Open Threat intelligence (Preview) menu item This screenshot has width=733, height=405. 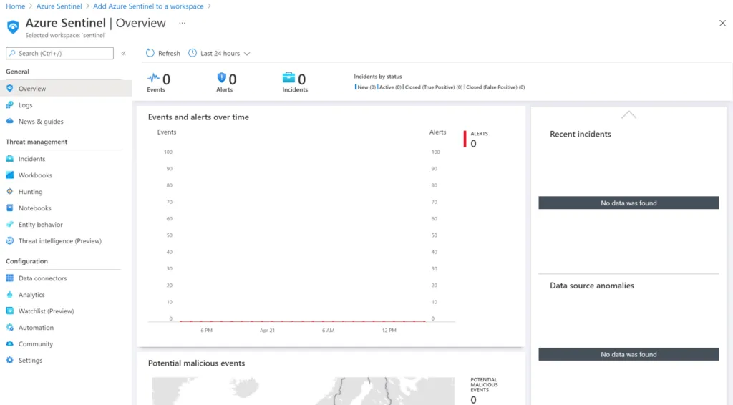pos(59,241)
